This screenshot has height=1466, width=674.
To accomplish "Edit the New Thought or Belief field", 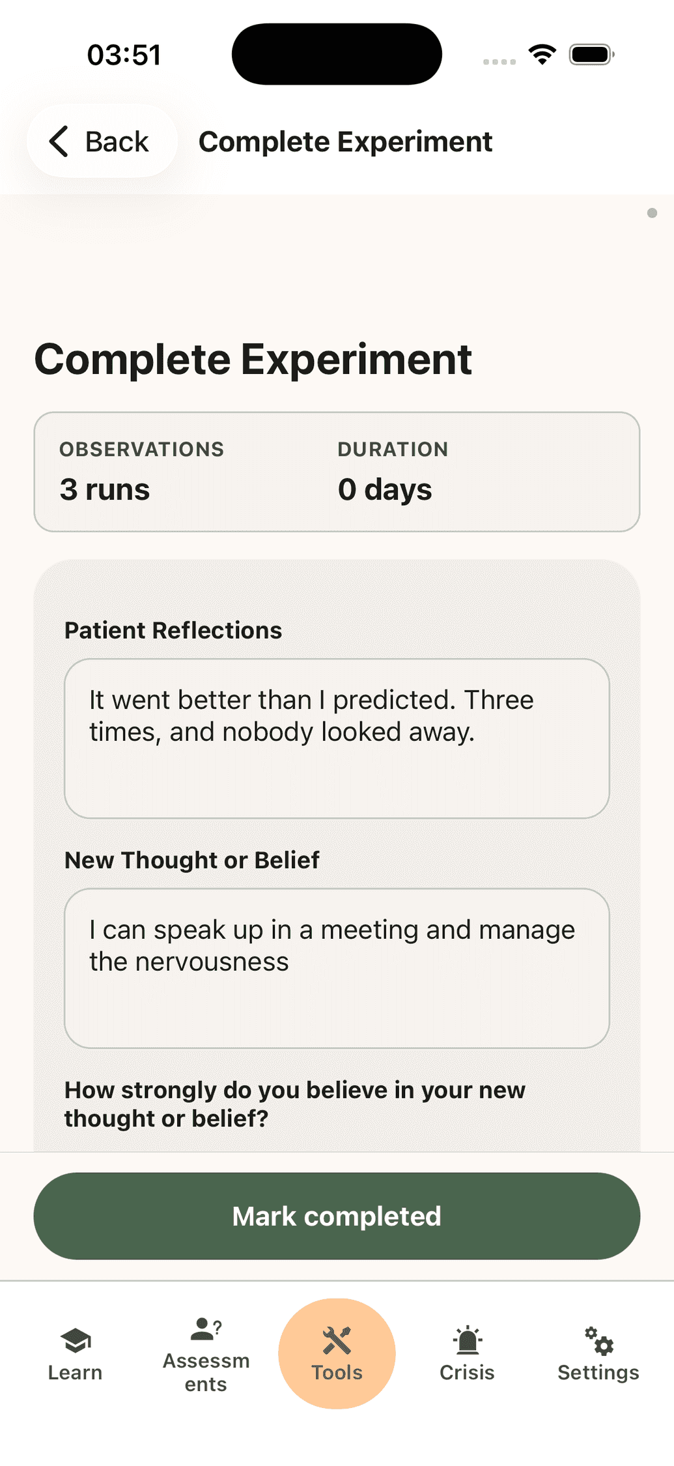I will (x=337, y=968).
